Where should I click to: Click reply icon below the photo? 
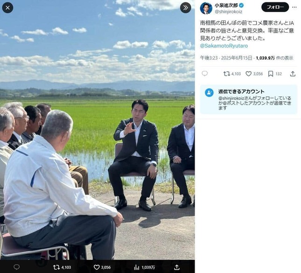point(17,267)
